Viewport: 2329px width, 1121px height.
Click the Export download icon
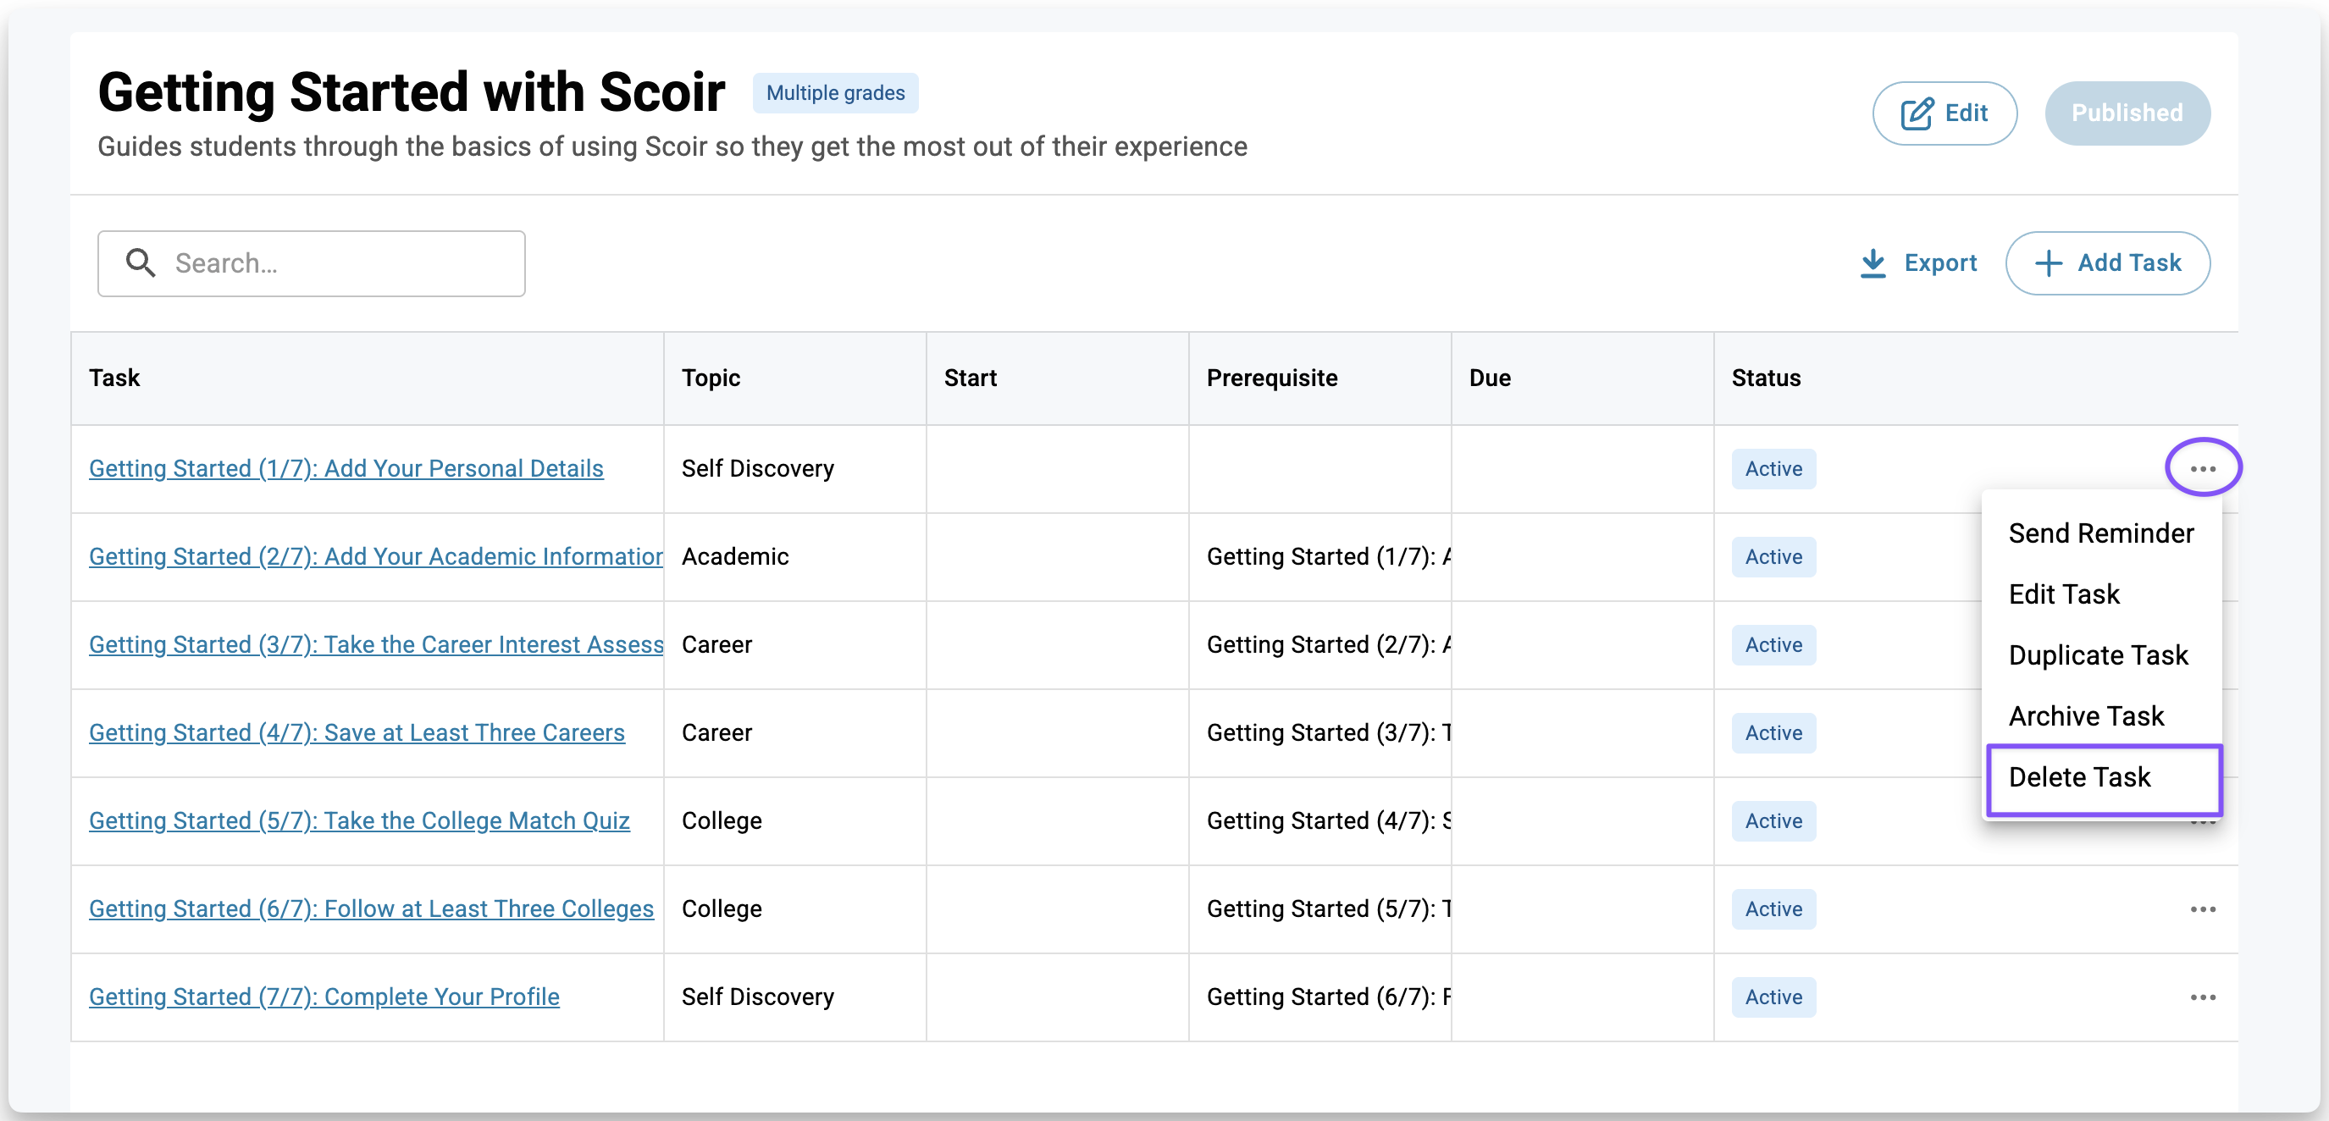[1873, 263]
